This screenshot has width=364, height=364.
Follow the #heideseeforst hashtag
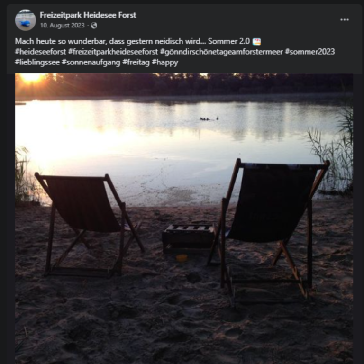(40, 52)
